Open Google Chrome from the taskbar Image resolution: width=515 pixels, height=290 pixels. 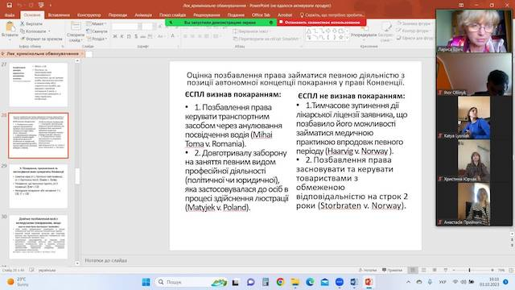(x=280, y=282)
